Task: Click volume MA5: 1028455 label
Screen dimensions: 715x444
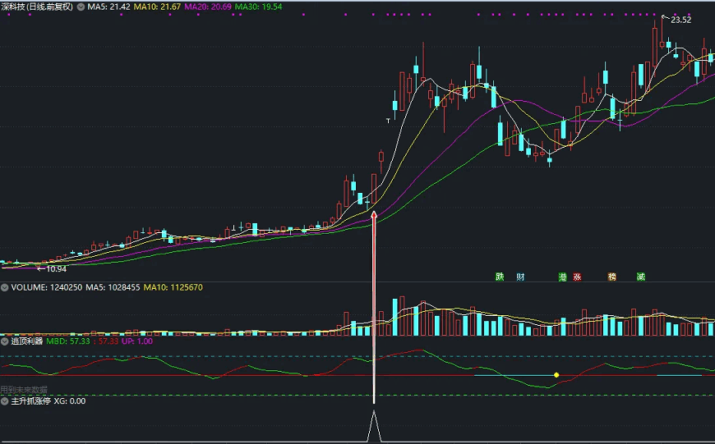Action: 113,287
